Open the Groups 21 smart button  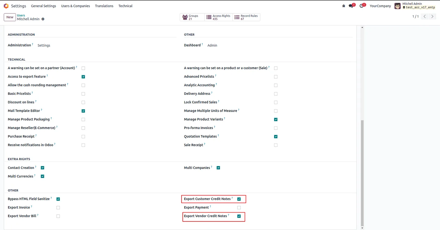[192, 17]
